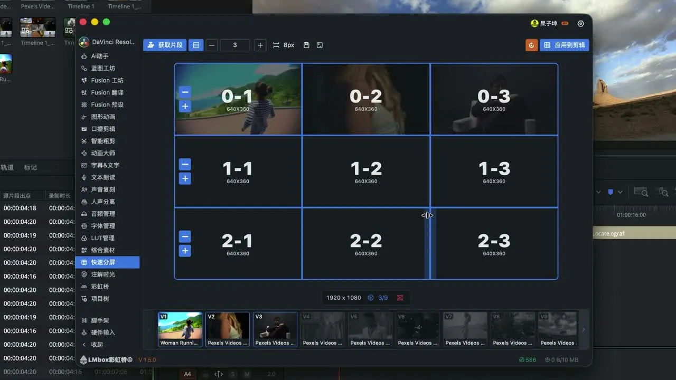Select split-screen cell 0-3
This screenshot has width=676, height=380.
(494, 99)
